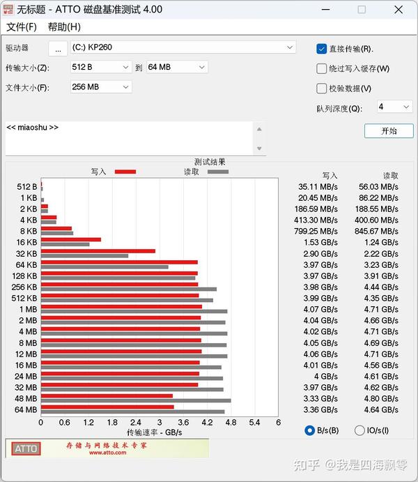Image resolution: width=418 pixels, height=482 pixels.
Task: Open the 64 MB max transfer size dropdown
Action: [x=177, y=67]
